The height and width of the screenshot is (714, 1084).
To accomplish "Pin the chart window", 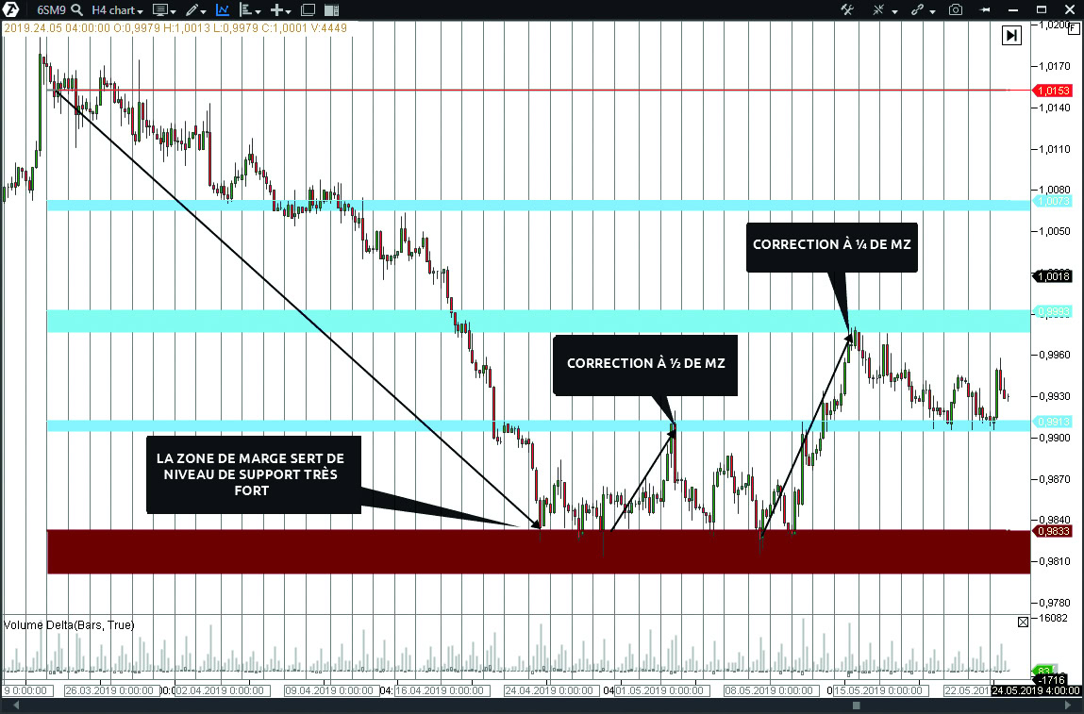I will [986, 10].
